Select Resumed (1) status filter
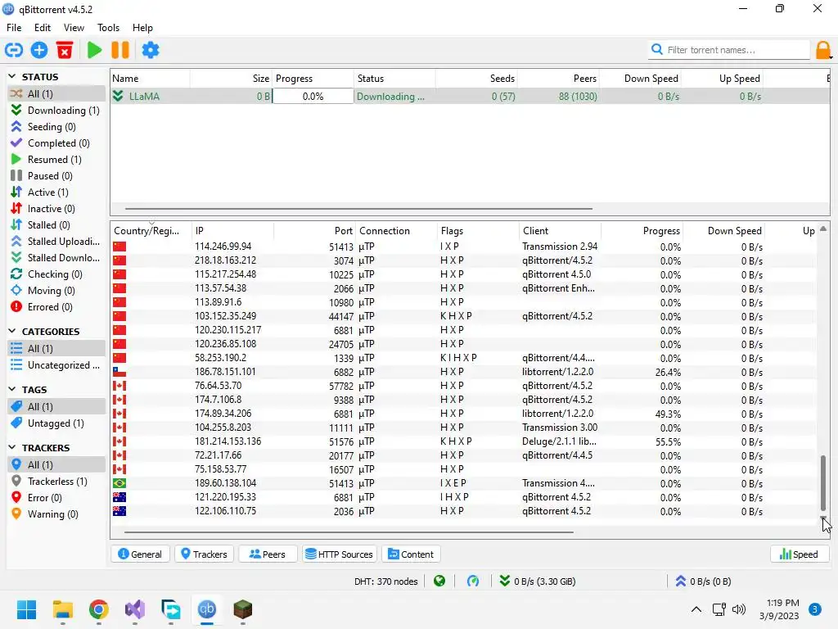Image resolution: width=838 pixels, height=629 pixels. tap(56, 160)
